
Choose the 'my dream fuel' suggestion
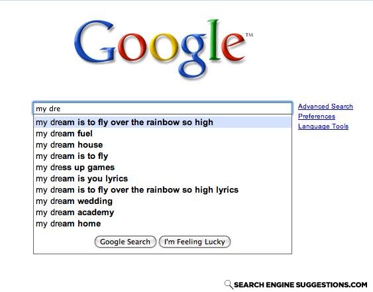pos(162,133)
